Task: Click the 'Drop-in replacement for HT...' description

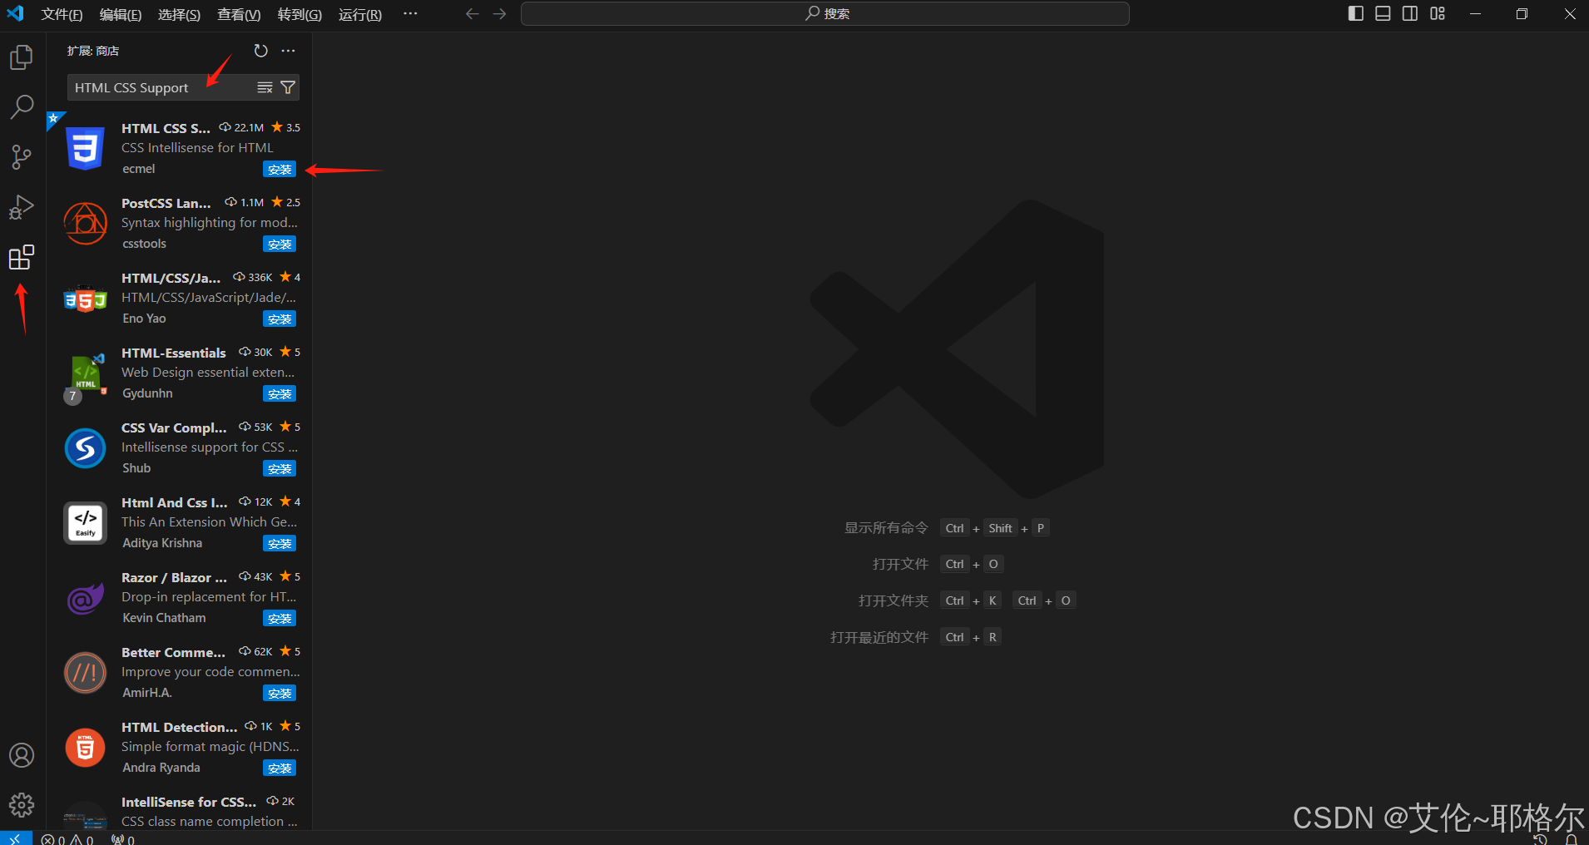Action: click(209, 597)
